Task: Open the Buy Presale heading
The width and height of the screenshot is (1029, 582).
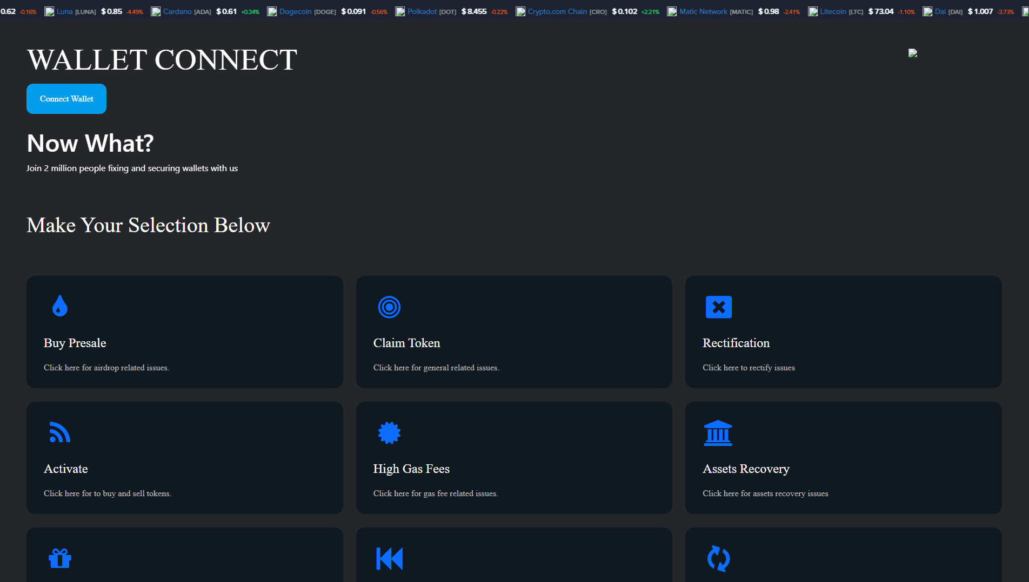Action: 75,343
